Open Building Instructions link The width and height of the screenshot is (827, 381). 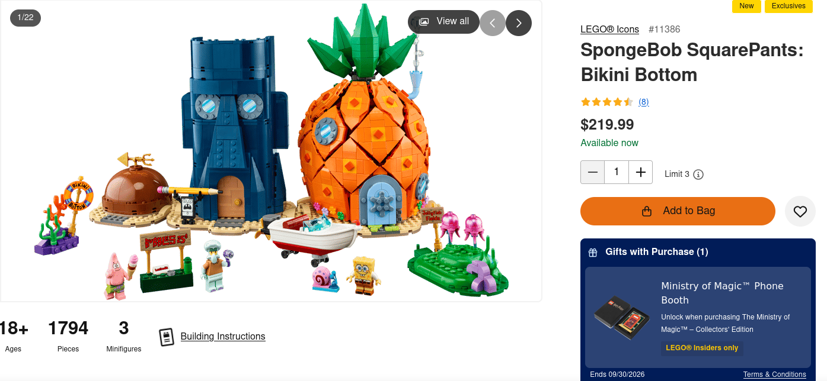pyautogui.click(x=223, y=337)
